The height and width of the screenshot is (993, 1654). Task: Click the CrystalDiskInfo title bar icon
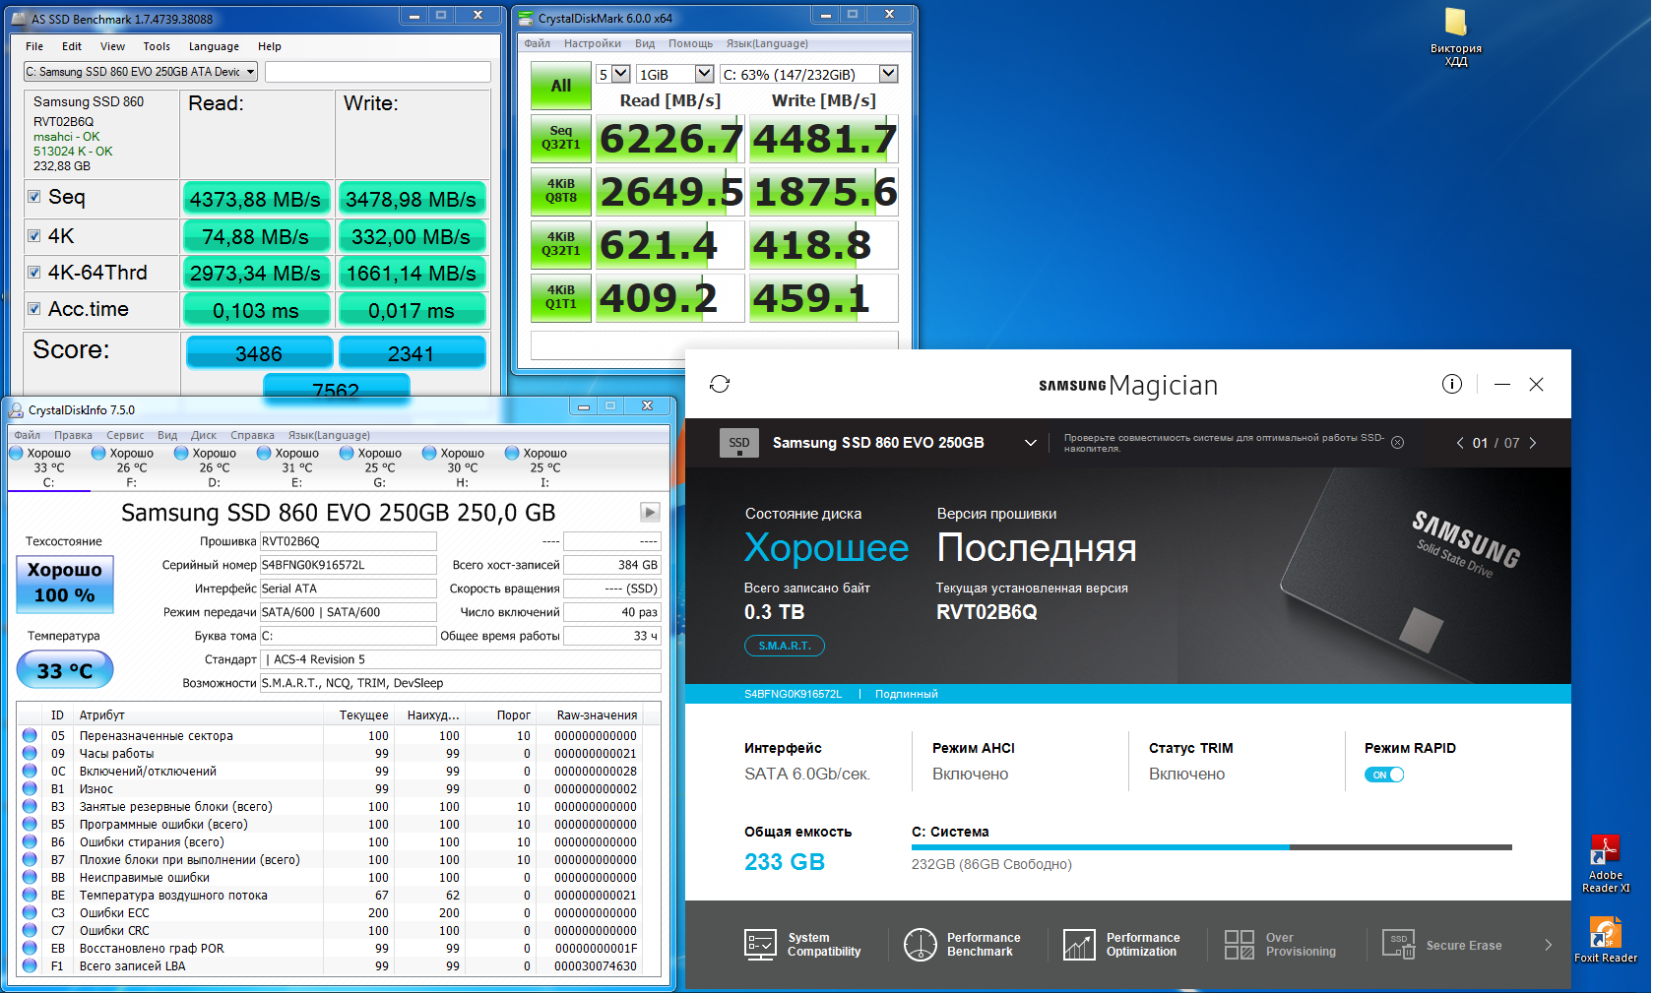[x=16, y=409]
